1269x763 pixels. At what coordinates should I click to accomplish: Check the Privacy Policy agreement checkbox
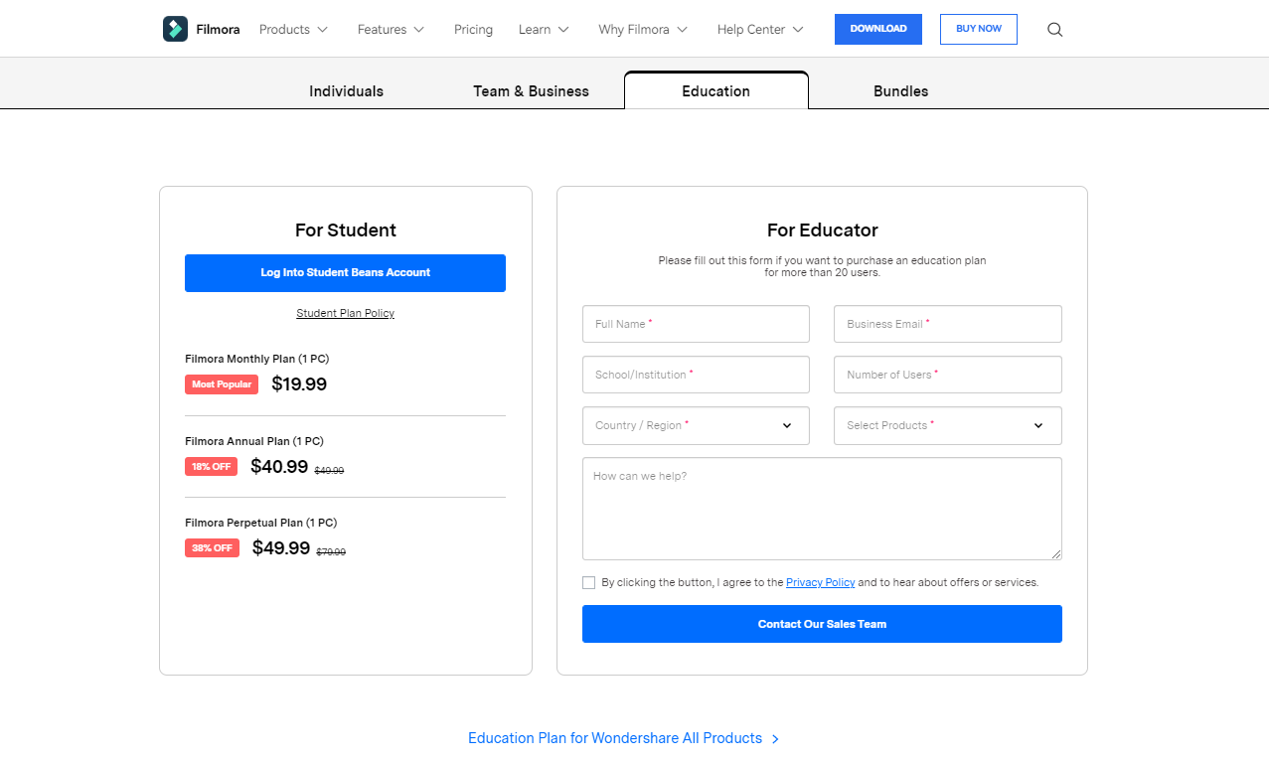(x=589, y=583)
